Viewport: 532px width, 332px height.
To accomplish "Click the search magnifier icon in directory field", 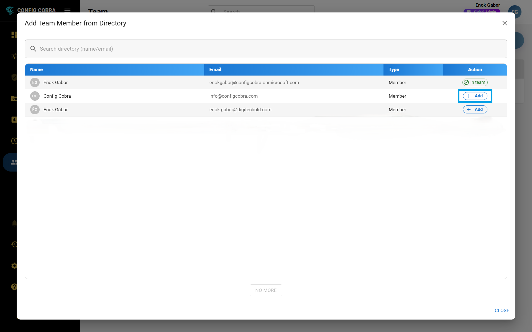I will [x=33, y=49].
